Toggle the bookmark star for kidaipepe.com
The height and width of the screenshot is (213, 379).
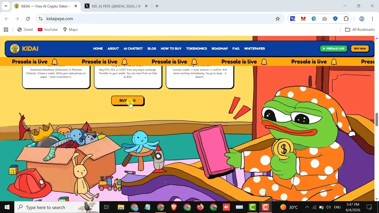pyautogui.click(x=278, y=19)
